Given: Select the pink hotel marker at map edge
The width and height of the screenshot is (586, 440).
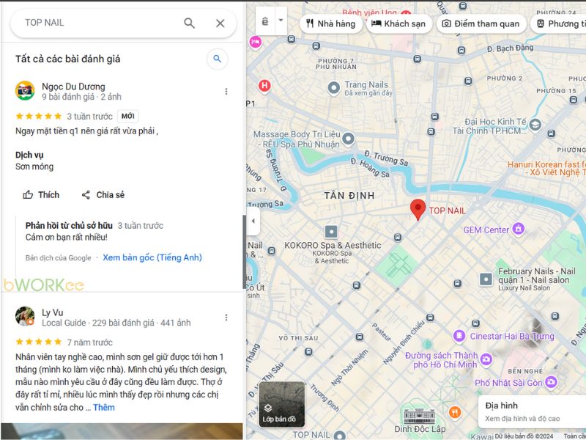Looking at the screenshot, I should 256,42.
